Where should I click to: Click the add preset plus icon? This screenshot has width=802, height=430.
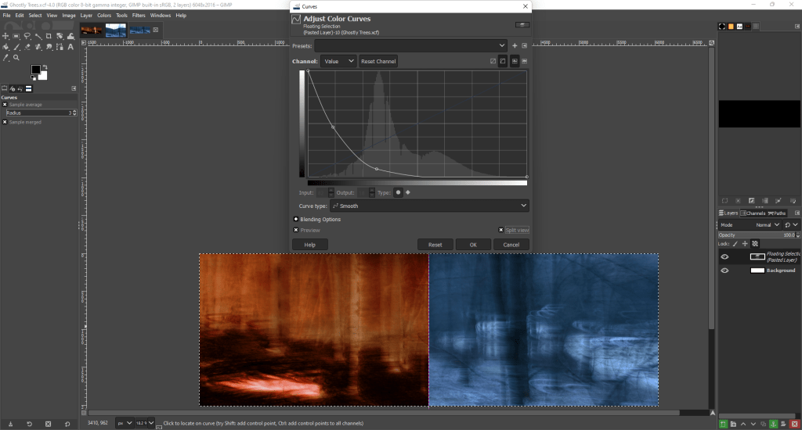515,45
